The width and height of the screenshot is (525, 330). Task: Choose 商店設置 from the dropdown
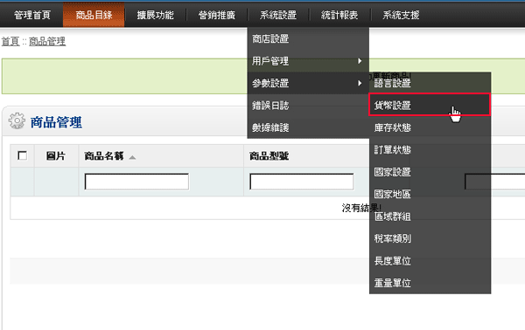[308, 38]
